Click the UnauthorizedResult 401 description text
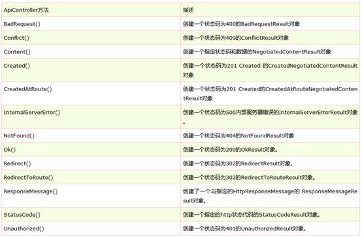 tap(245, 229)
